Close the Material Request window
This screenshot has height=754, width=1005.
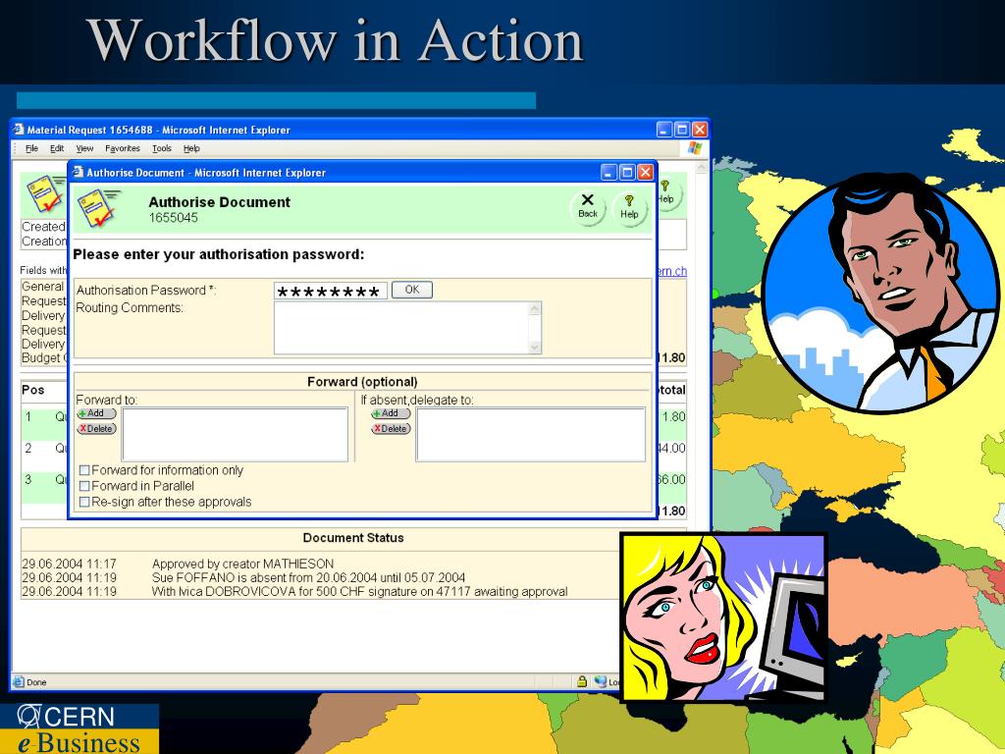click(x=700, y=130)
